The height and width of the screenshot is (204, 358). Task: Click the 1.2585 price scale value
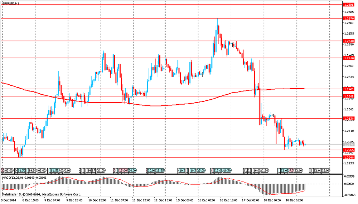tap(349, 12)
